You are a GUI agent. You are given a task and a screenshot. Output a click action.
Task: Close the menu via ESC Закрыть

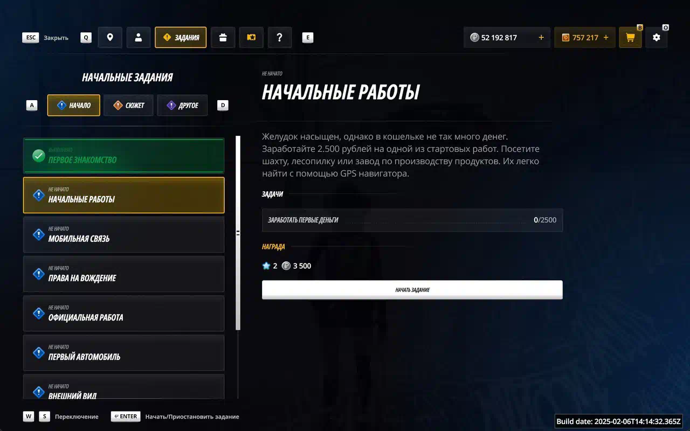45,38
